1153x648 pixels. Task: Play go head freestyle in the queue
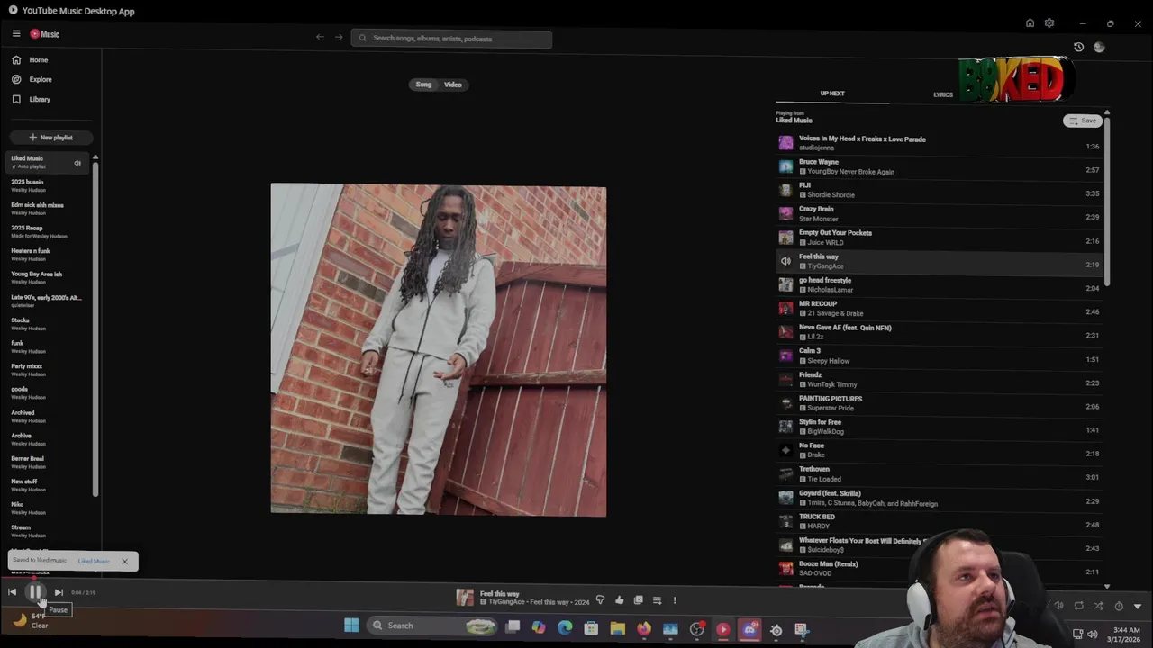pyautogui.click(x=940, y=284)
